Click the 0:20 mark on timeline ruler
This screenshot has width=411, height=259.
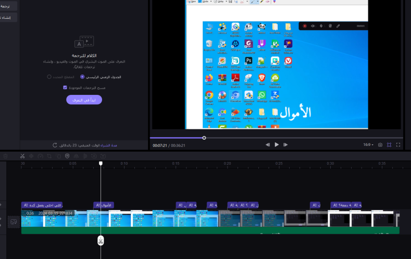click(x=227, y=163)
